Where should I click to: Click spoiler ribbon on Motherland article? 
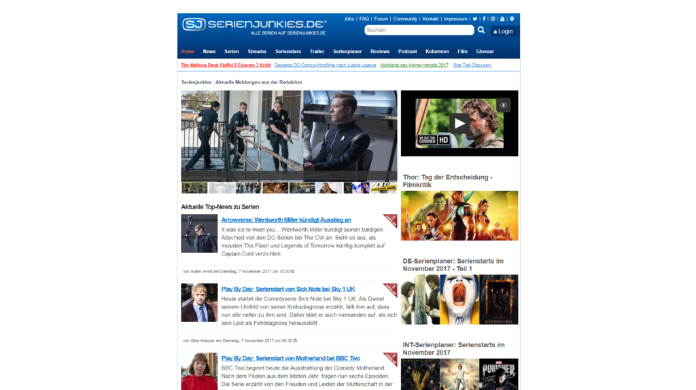pyautogui.click(x=391, y=359)
